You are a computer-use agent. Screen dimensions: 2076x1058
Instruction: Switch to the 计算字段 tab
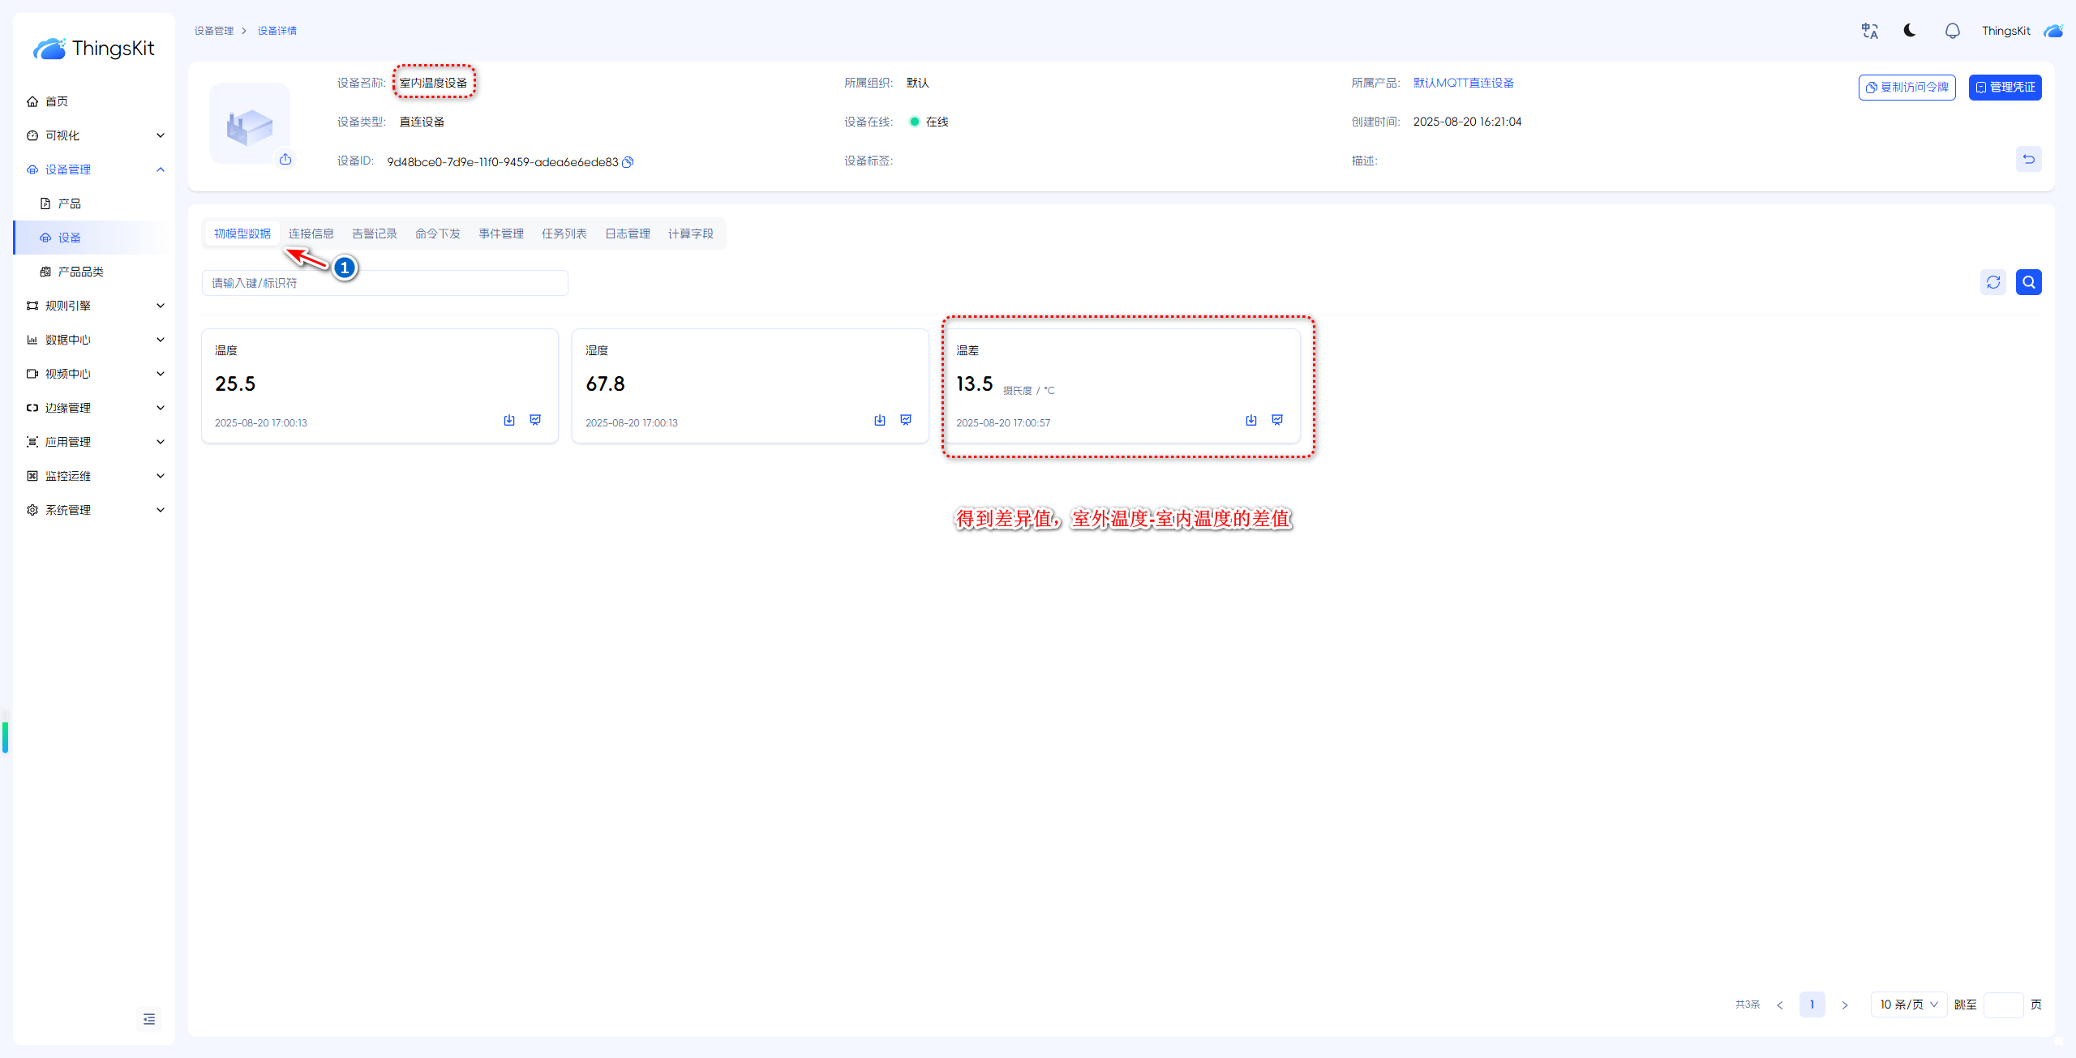pos(690,233)
